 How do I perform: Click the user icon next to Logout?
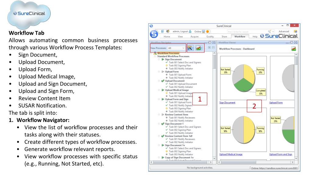[190, 31]
